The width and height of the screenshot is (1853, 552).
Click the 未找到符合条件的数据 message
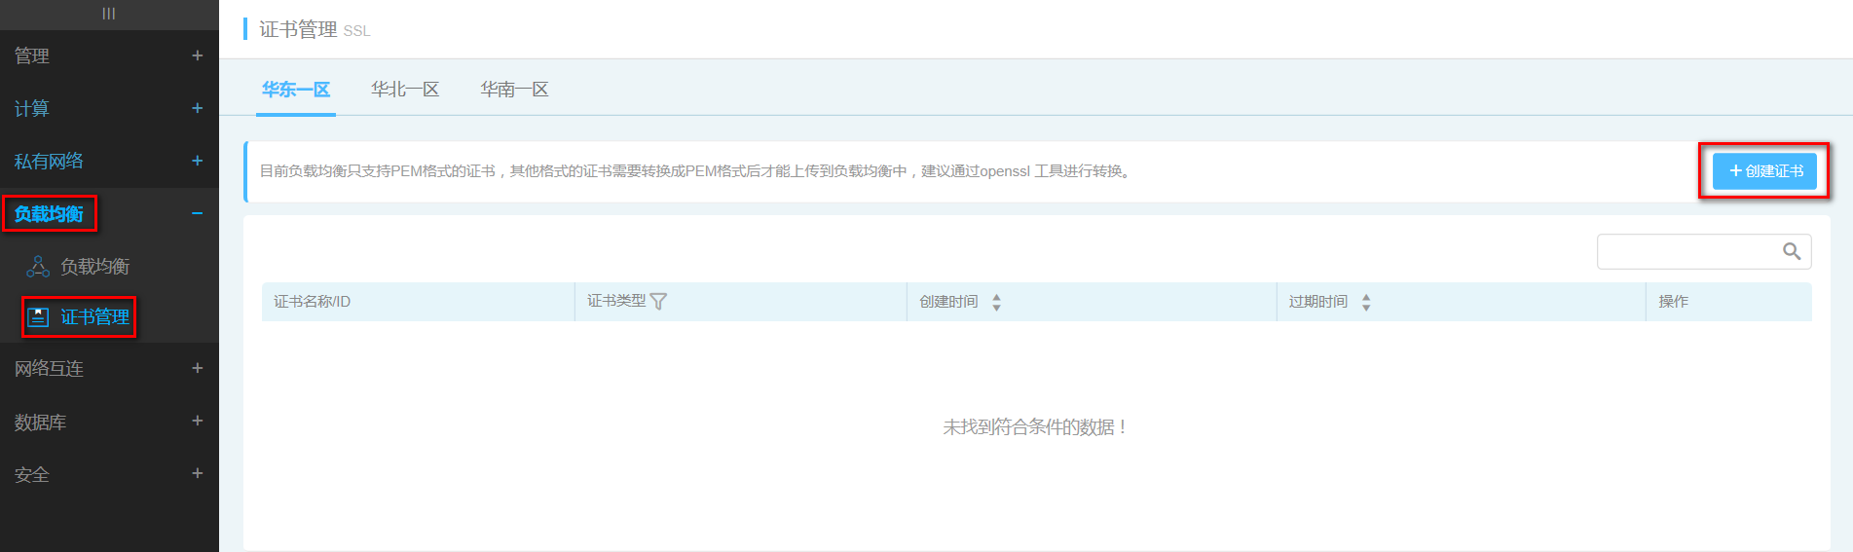[x=1035, y=427]
